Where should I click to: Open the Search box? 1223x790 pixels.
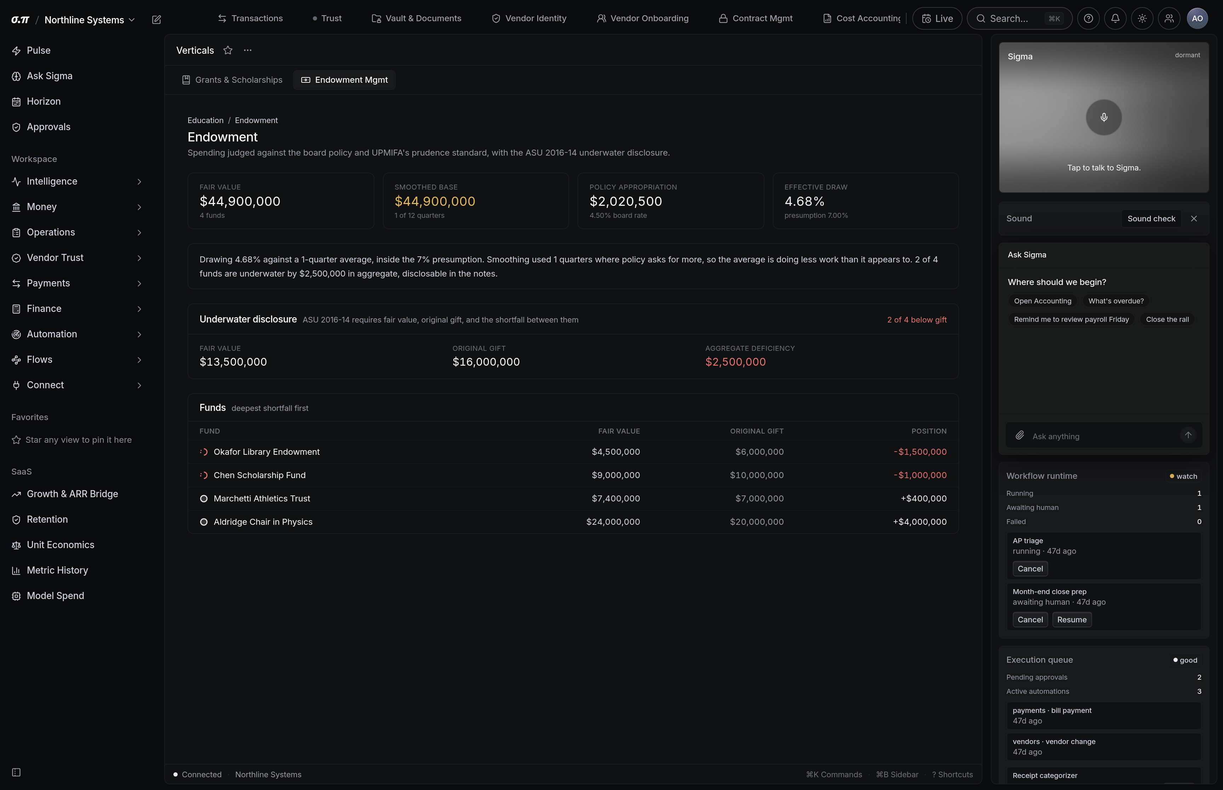pyautogui.click(x=1019, y=18)
